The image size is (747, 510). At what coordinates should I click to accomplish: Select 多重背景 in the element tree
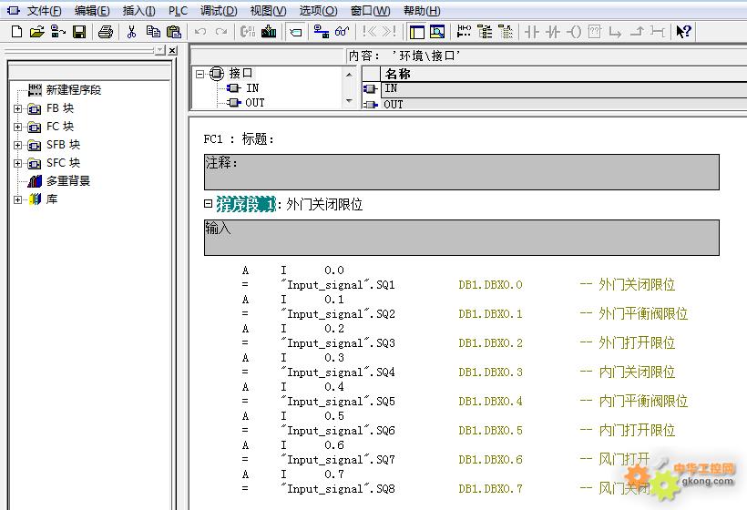[68, 181]
